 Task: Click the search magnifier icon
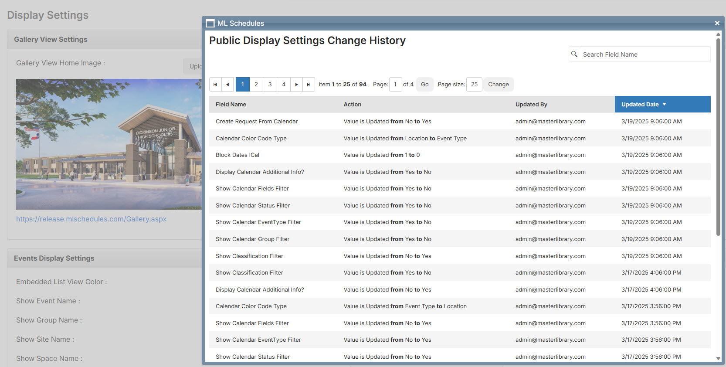(x=574, y=54)
